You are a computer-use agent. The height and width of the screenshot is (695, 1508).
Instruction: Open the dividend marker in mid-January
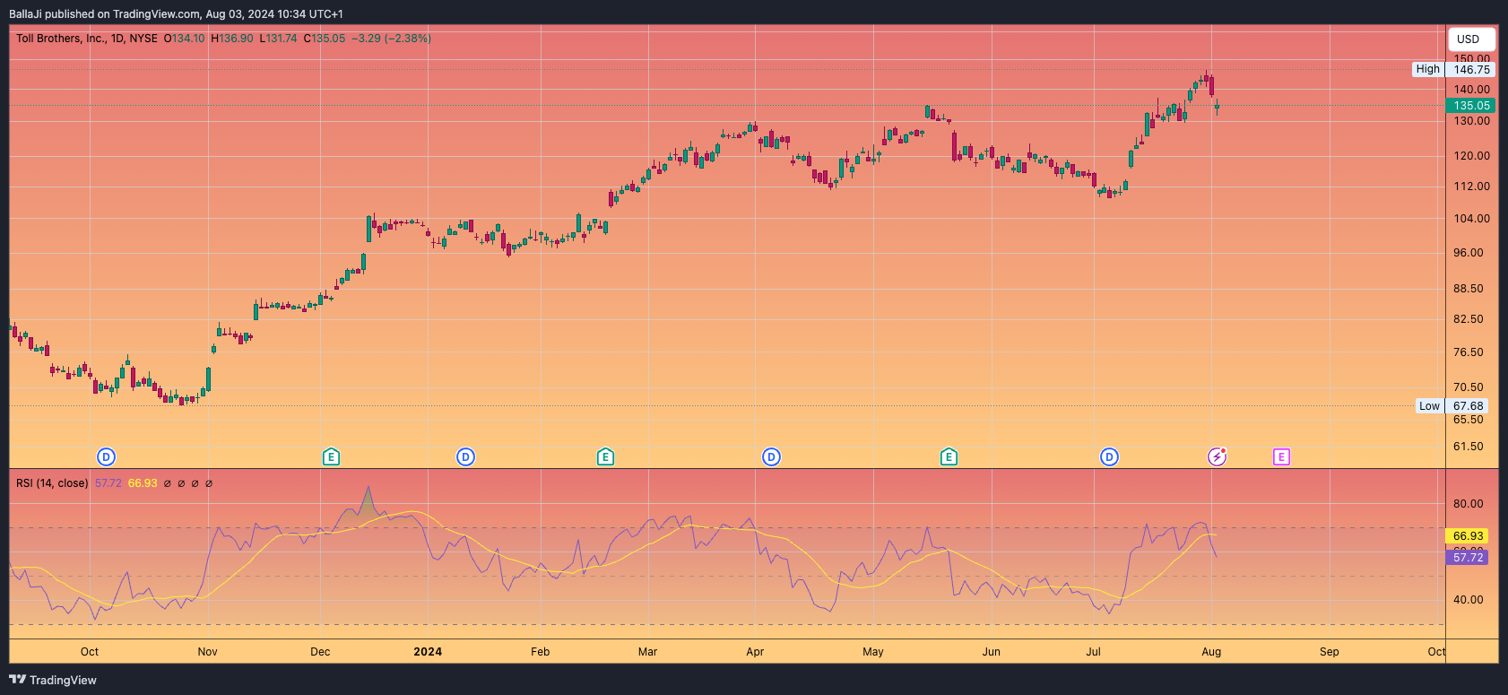pyautogui.click(x=465, y=457)
